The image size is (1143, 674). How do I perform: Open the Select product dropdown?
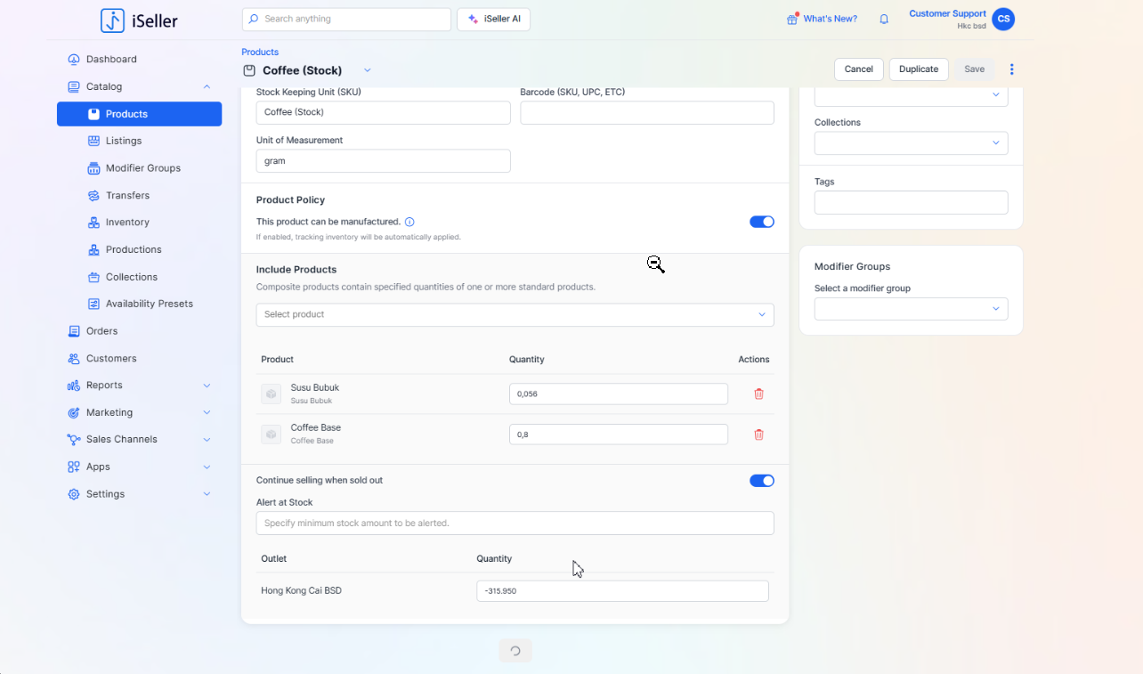[x=515, y=314]
